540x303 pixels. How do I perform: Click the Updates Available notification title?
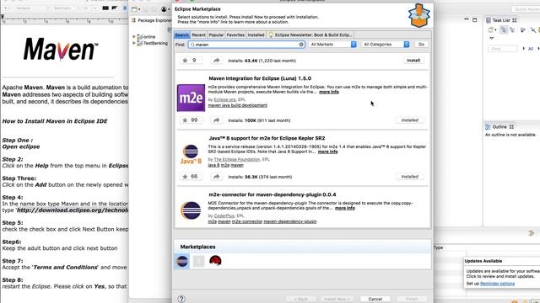(483, 261)
